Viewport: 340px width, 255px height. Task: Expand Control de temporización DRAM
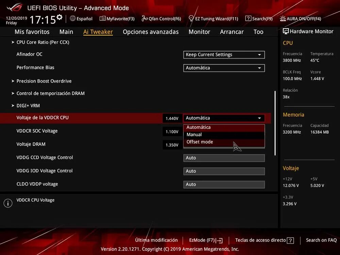[x=50, y=93]
